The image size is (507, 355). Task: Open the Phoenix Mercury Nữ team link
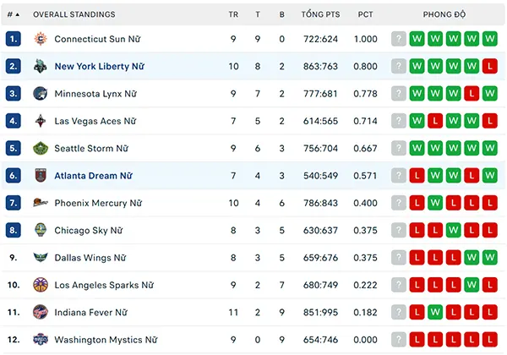coord(98,203)
